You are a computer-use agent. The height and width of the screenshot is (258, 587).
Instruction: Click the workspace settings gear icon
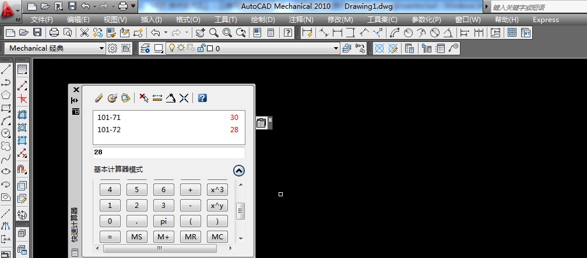click(113, 48)
